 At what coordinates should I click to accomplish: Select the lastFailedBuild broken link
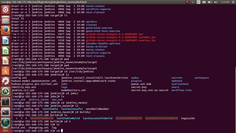click(x=42, y=118)
